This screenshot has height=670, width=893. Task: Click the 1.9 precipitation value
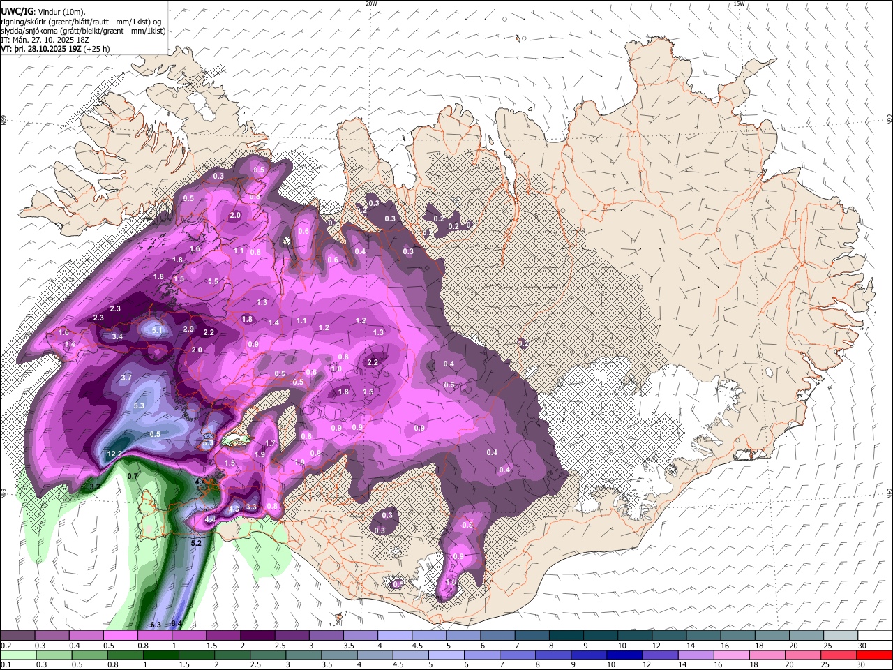[x=260, y=454]
